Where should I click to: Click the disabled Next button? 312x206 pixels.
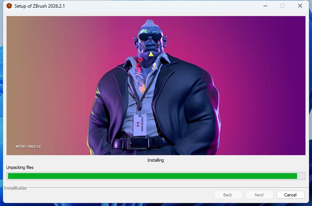point(259,195)
